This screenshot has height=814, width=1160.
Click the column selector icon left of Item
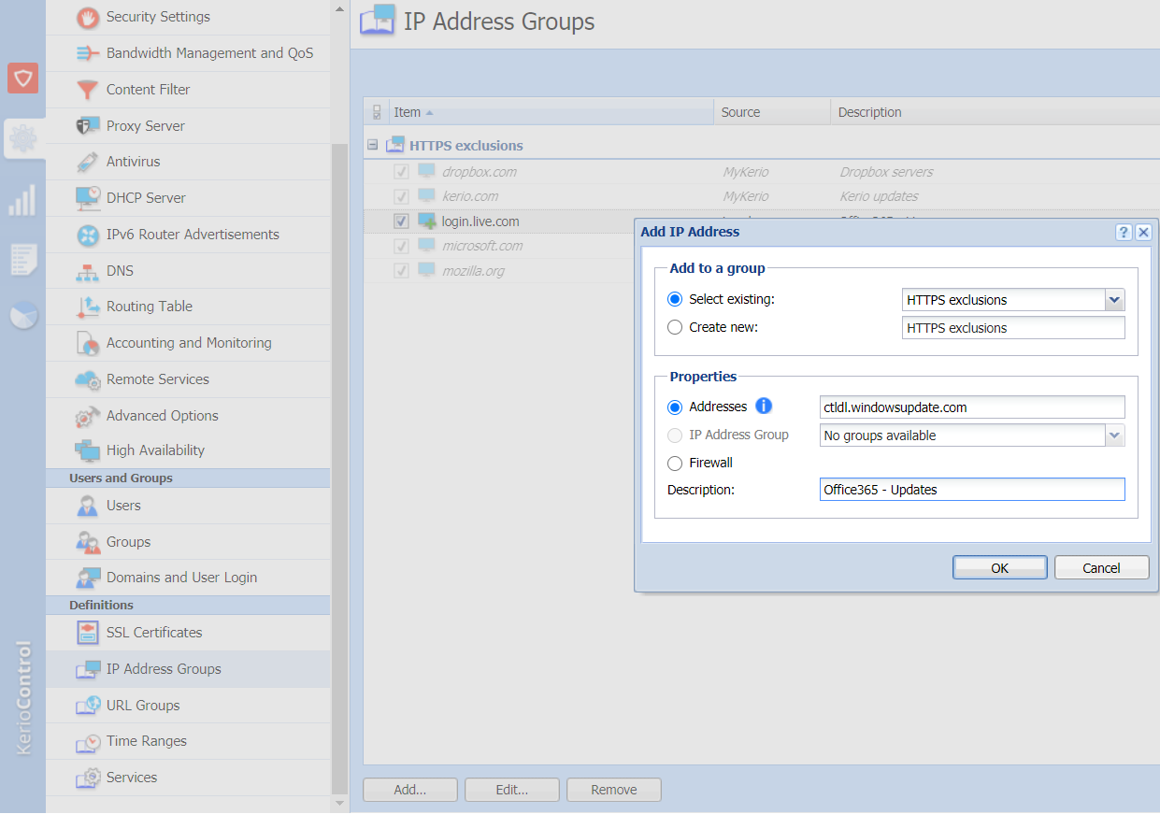pyautogui.click(x=377, y=112)
